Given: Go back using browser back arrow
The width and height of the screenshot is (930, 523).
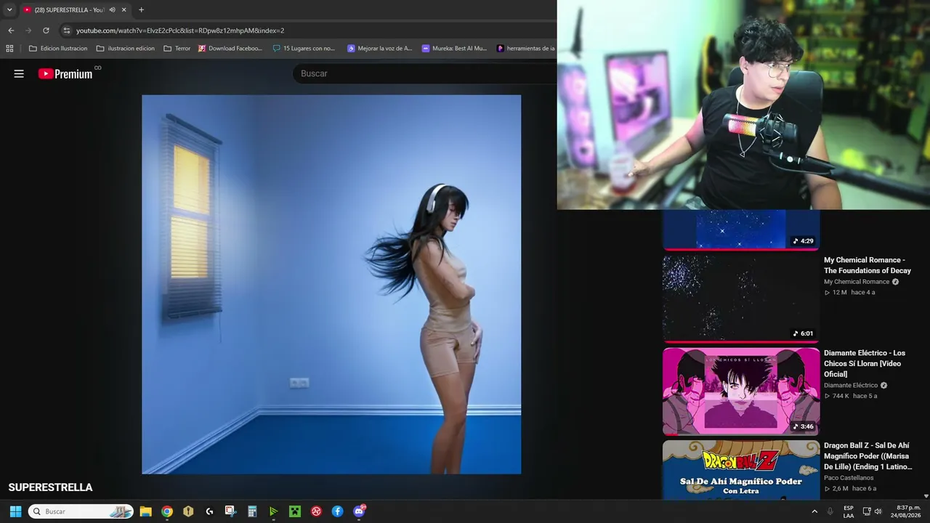Looking at the screenshot, I should [x=11, y=31].
